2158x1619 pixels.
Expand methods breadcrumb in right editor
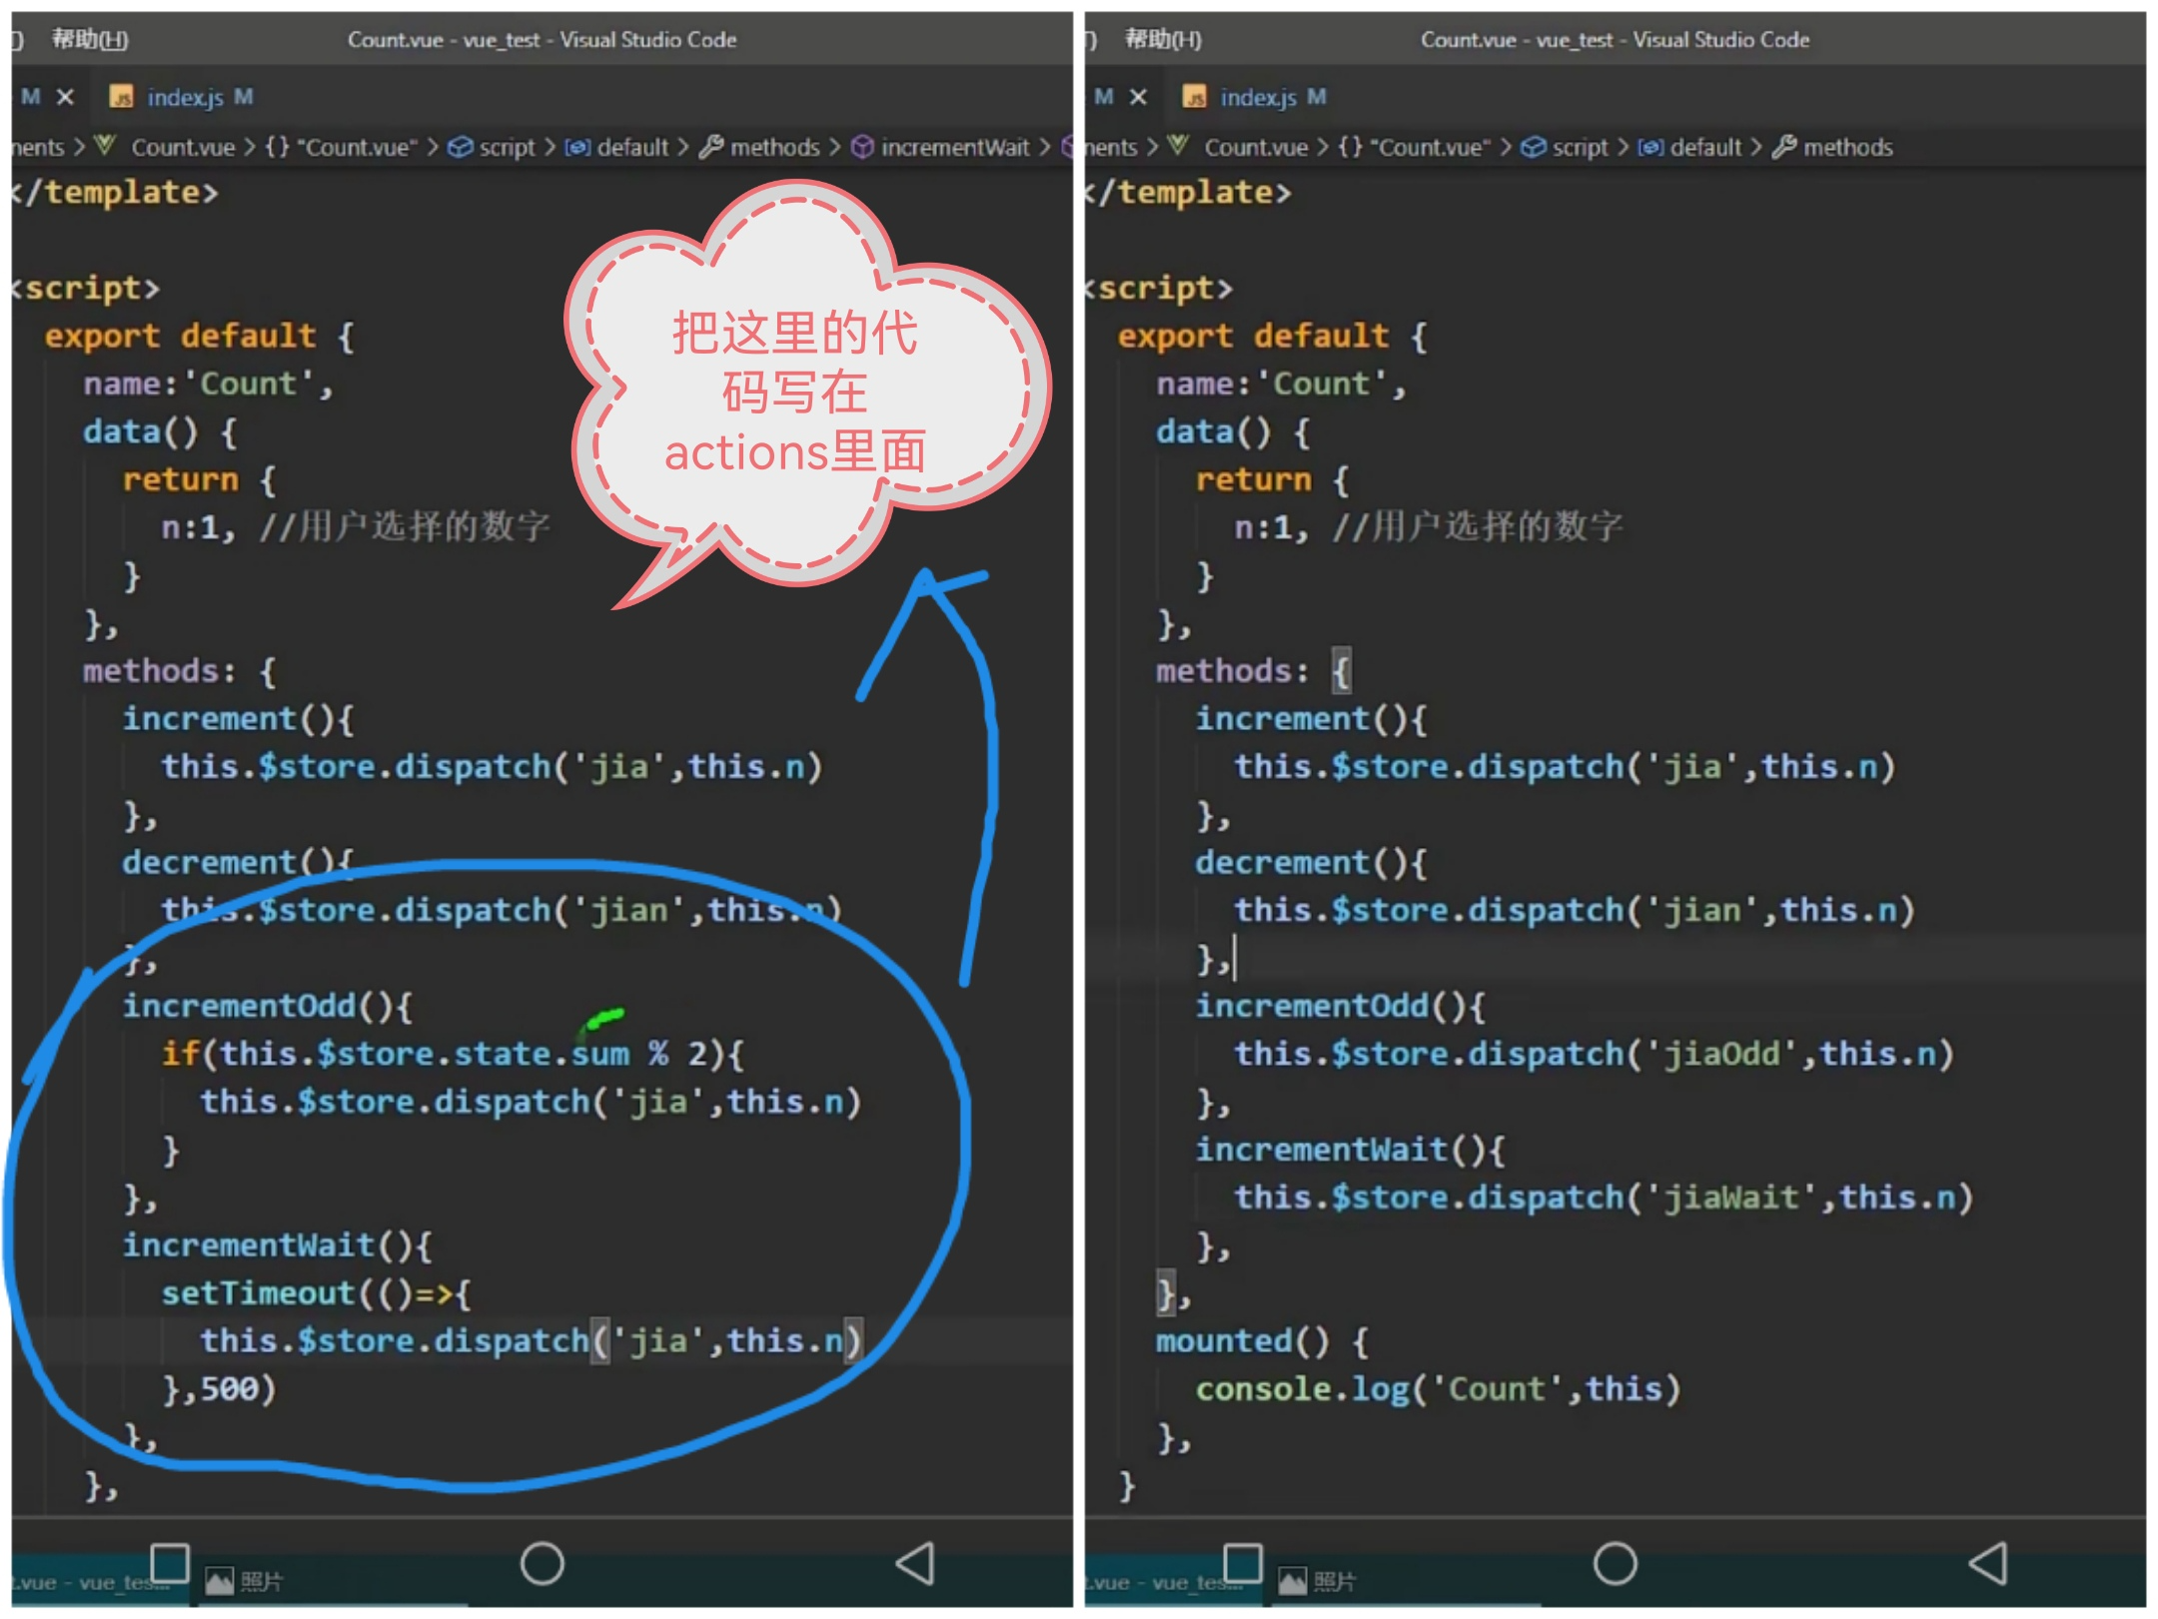(x=1846, y=147)
